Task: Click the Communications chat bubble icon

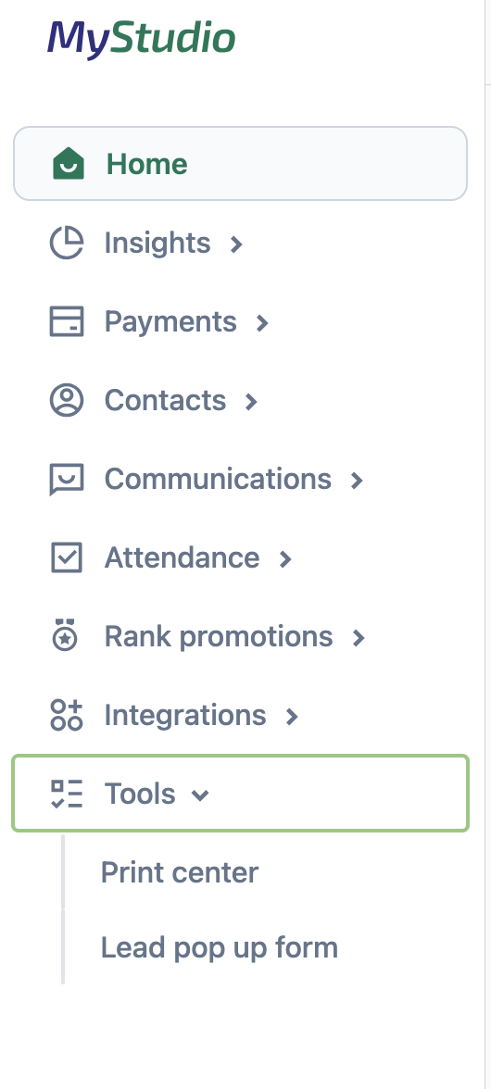Action: tap(67, 480)
